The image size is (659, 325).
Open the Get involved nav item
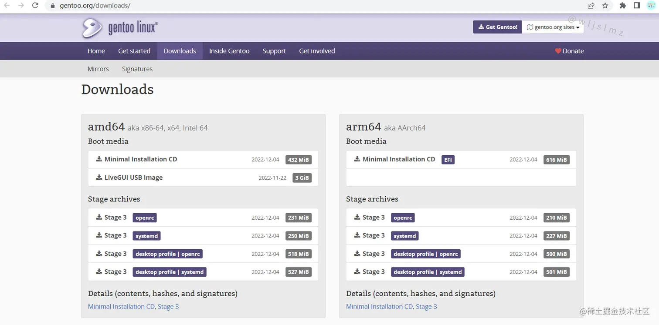tap(317, 51)
